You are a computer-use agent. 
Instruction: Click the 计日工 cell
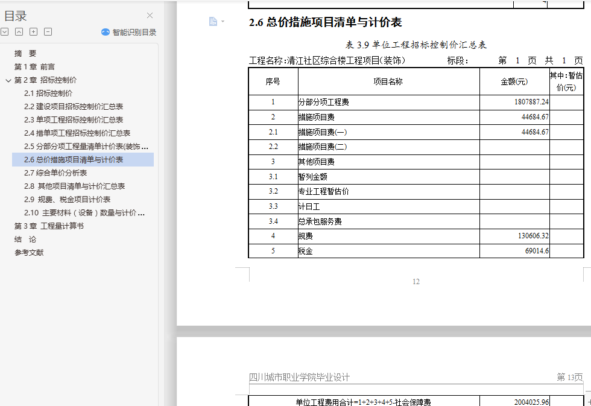(388, 206)
